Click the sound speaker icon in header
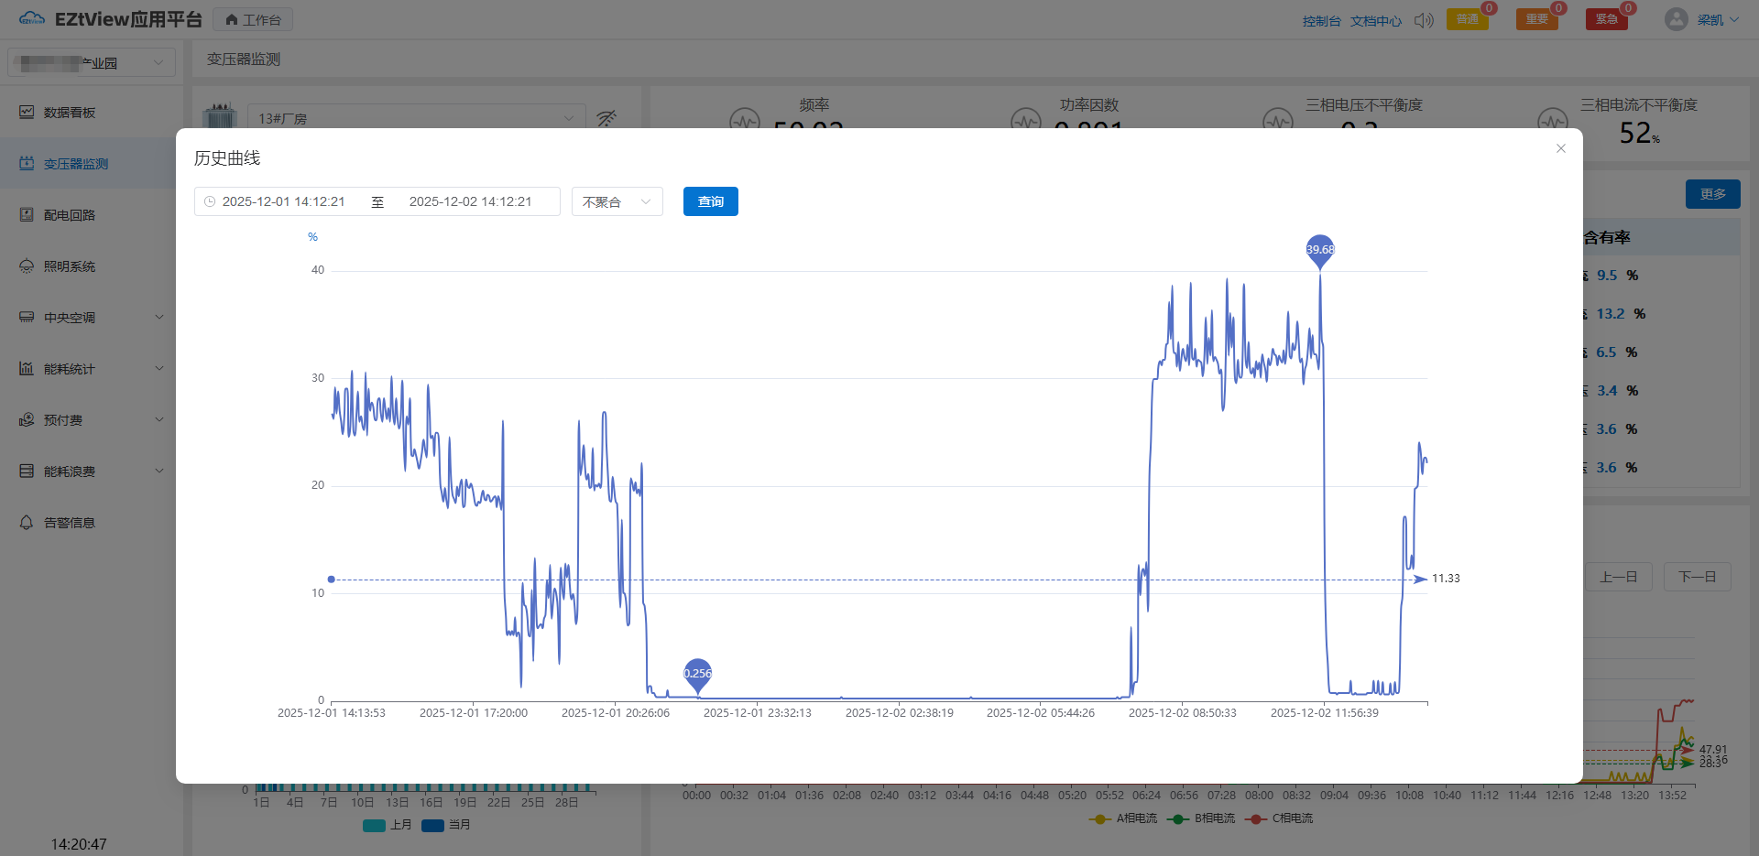Viewport: 1759px width, 856px height. tap(1423, 20)
